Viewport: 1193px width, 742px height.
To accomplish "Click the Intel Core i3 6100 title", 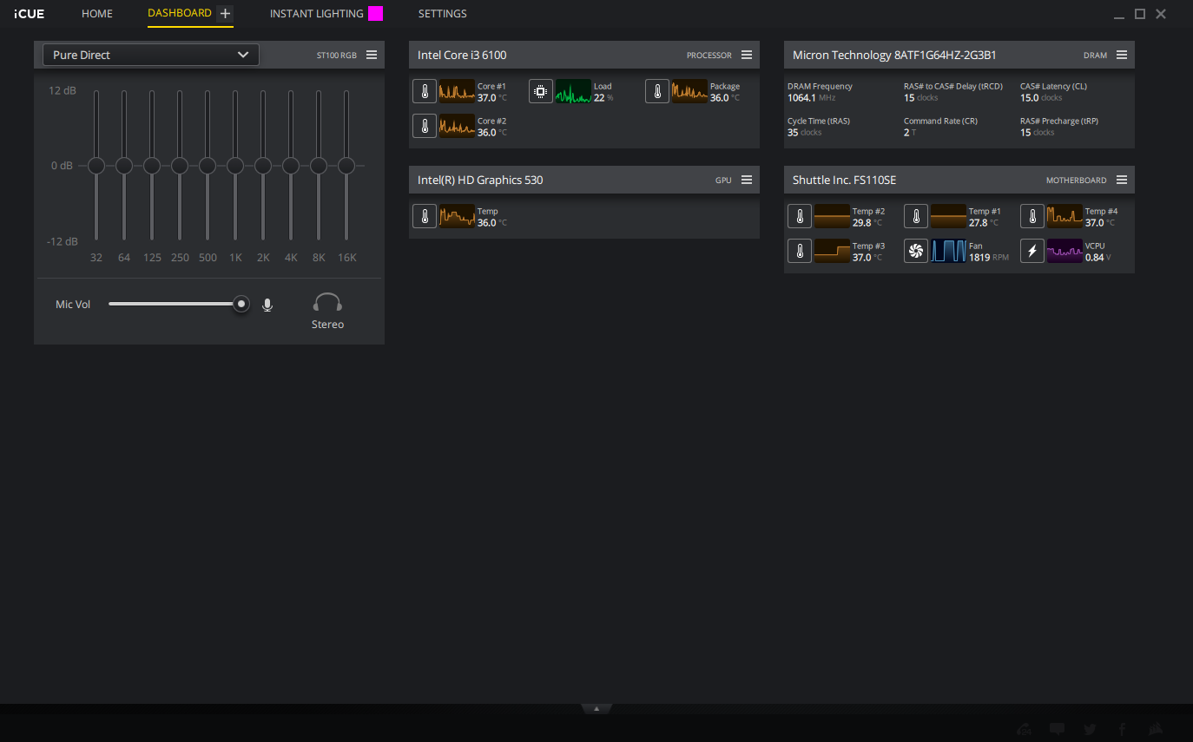I will (x=462, y=55).
